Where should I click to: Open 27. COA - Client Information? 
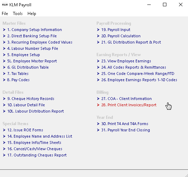pyautogui.click(x=126, y=99)
